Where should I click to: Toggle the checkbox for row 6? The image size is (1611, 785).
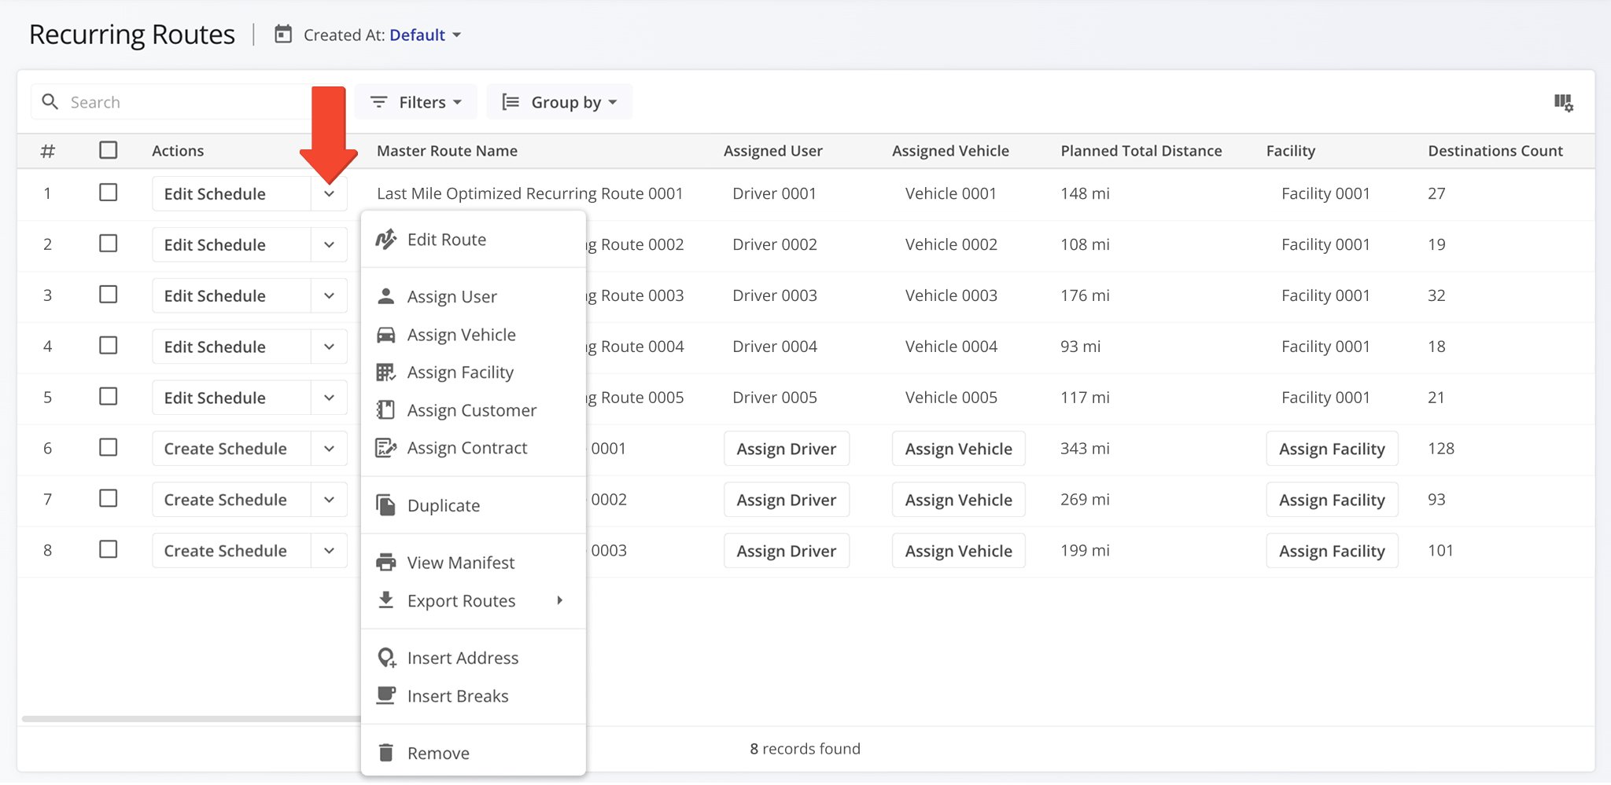(x=109, y=448)
